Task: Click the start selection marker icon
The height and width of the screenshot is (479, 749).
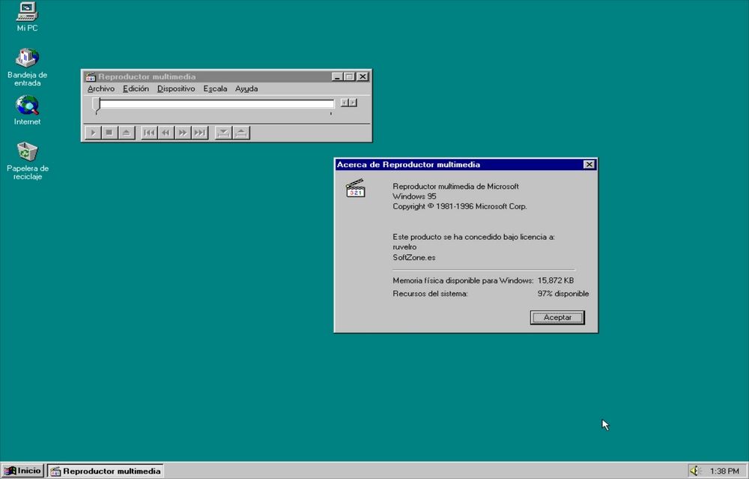Action: point(222,133)
